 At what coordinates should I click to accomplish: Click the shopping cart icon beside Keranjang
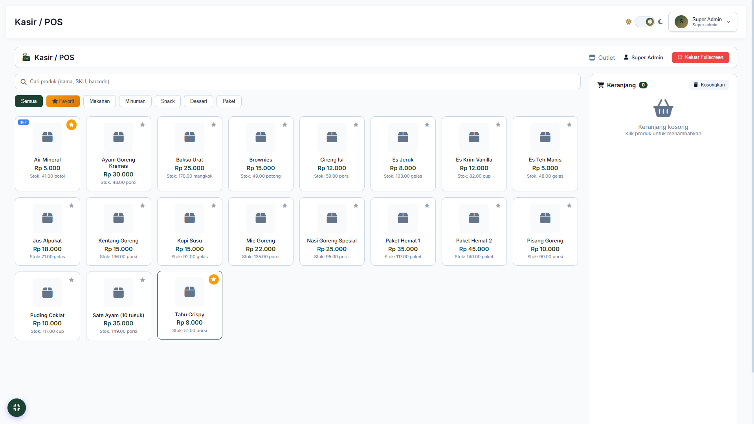[601, 85]
